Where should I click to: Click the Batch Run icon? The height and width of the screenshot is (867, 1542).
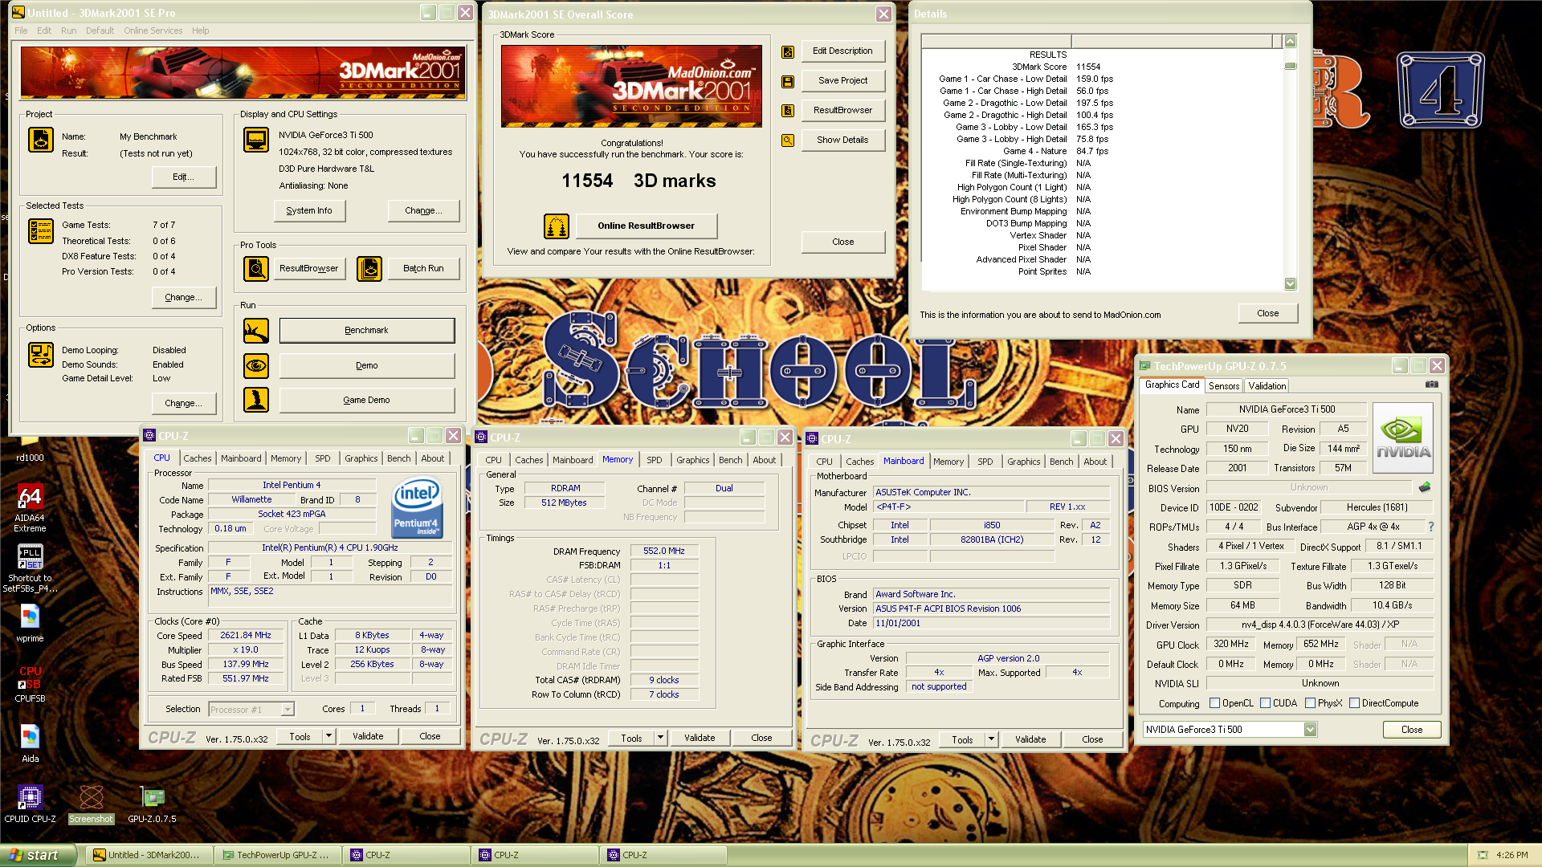(369, 269)
